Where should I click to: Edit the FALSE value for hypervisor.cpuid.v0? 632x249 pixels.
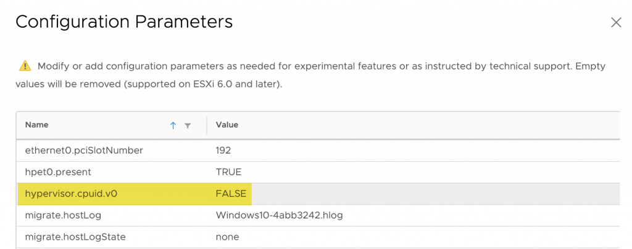pyautogui.click(x=231, y=194)
